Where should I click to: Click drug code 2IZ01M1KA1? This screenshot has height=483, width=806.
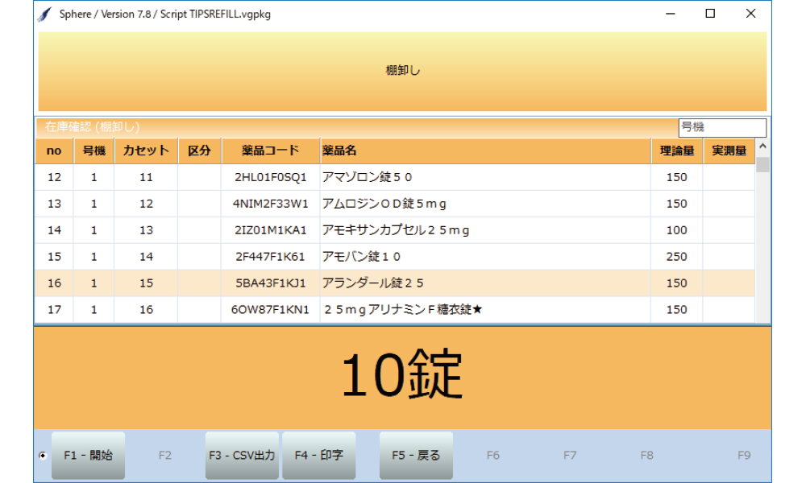[x=270, y=230]
